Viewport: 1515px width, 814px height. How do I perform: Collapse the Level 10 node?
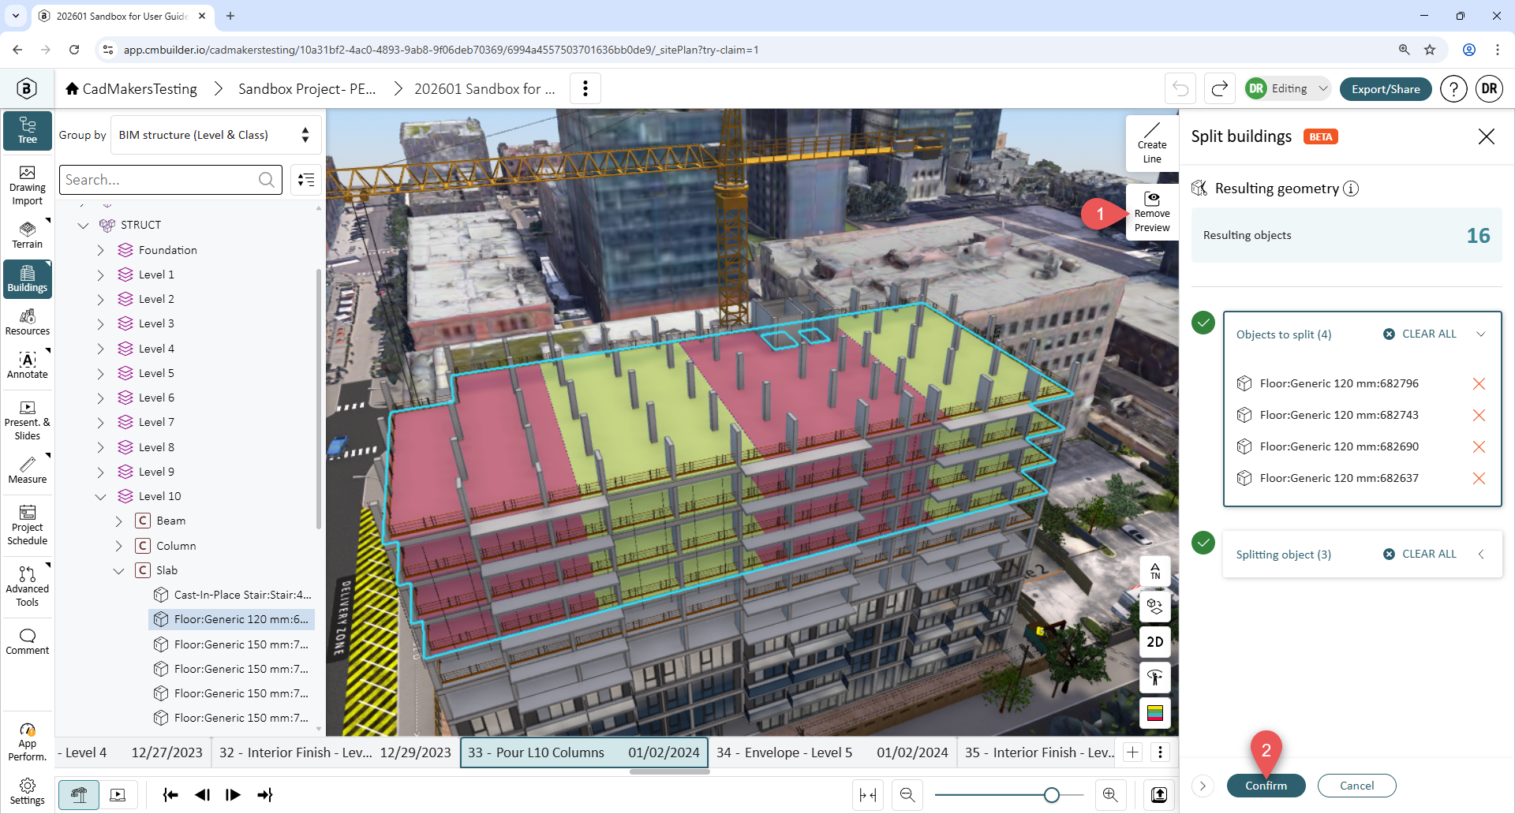click(100, 496)
